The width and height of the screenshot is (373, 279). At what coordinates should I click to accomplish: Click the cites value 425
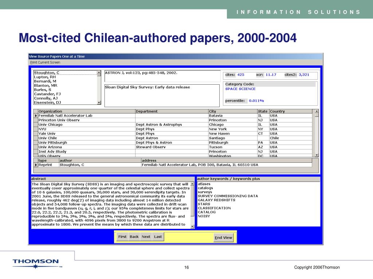coord(241,75)
